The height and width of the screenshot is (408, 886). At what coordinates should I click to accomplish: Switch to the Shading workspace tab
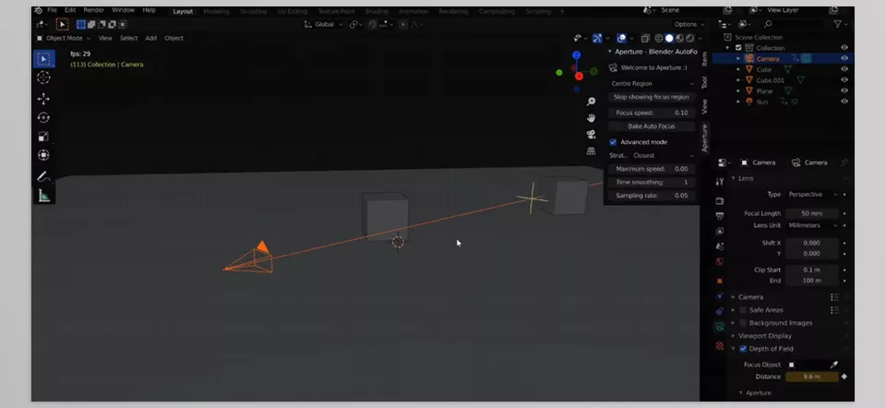[377, 11]
